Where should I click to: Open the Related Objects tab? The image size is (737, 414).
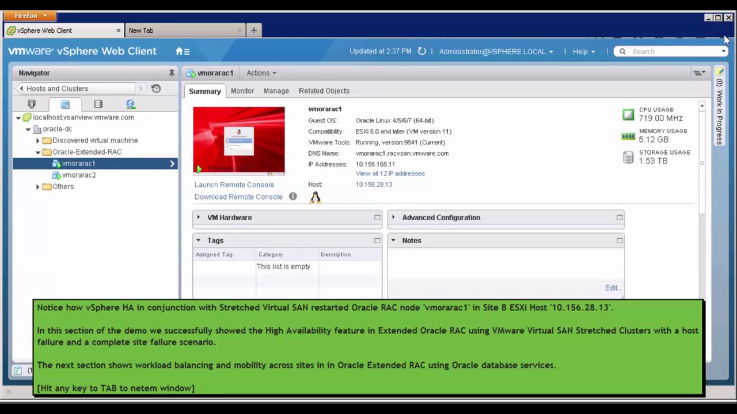coord(324,91)
